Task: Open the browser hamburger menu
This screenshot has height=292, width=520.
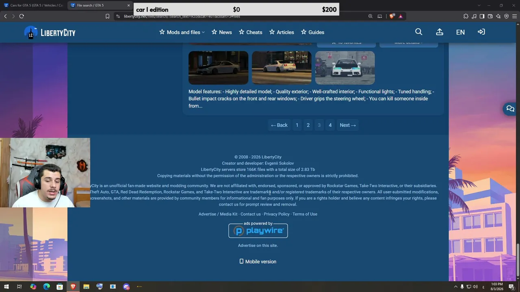Action: [x=514, y=16]
